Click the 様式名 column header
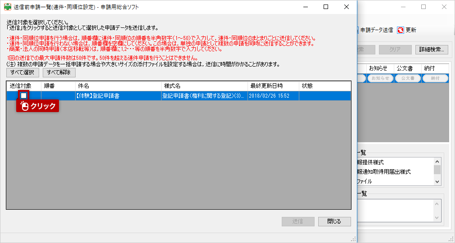The width and height of the screenshot is (455, 243). [205, 86]
